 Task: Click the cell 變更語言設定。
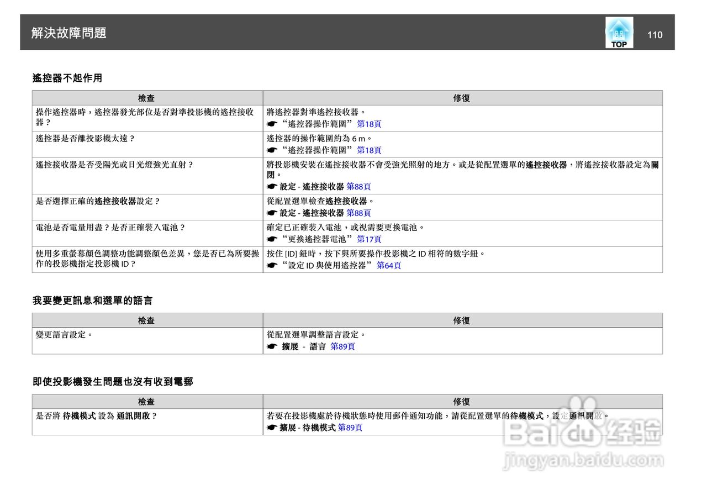point(147,341)
